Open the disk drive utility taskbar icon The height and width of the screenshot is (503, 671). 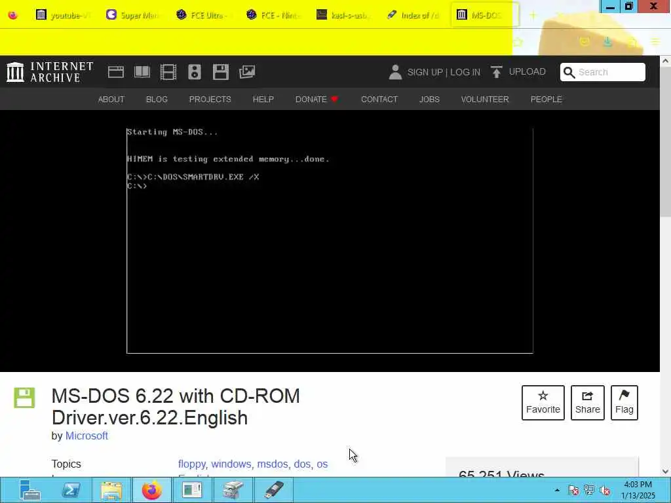click(x=233, y=490)
